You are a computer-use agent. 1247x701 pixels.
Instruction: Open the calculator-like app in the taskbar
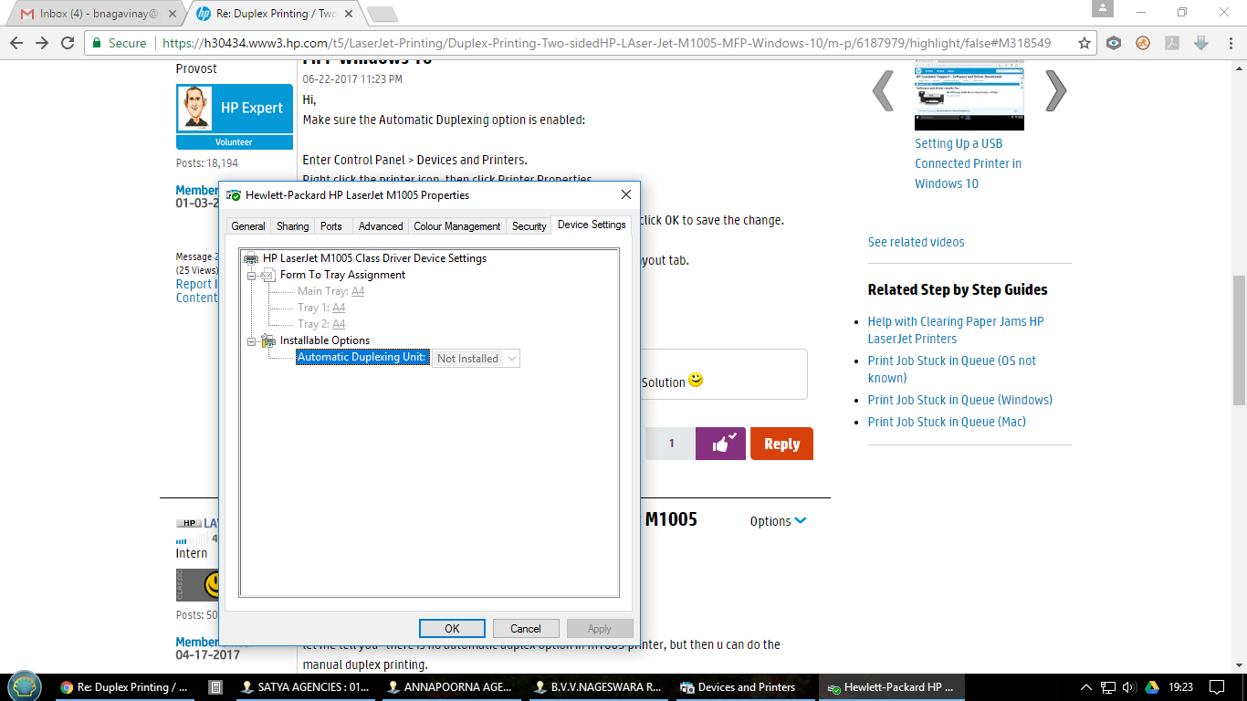click(x=216, y=687)
